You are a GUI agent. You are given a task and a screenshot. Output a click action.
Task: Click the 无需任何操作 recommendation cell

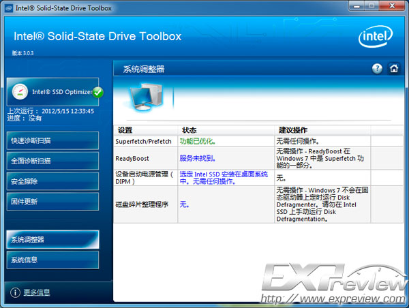click(322, 141)
